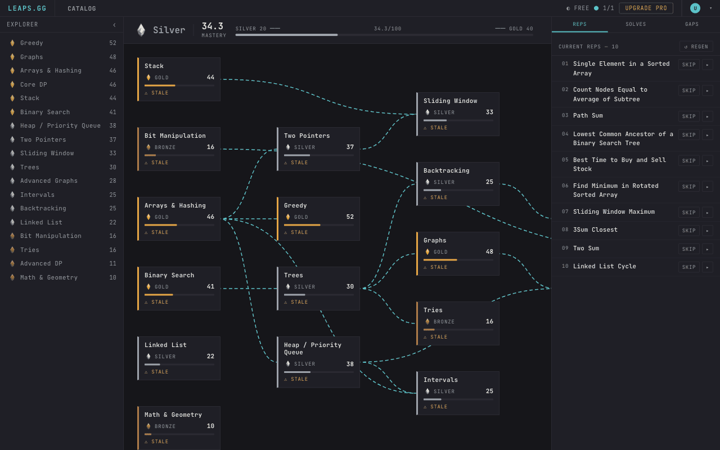The image size is (720, 450).
Task: Select Greedy in Explorer list
Action: point(62,43)
